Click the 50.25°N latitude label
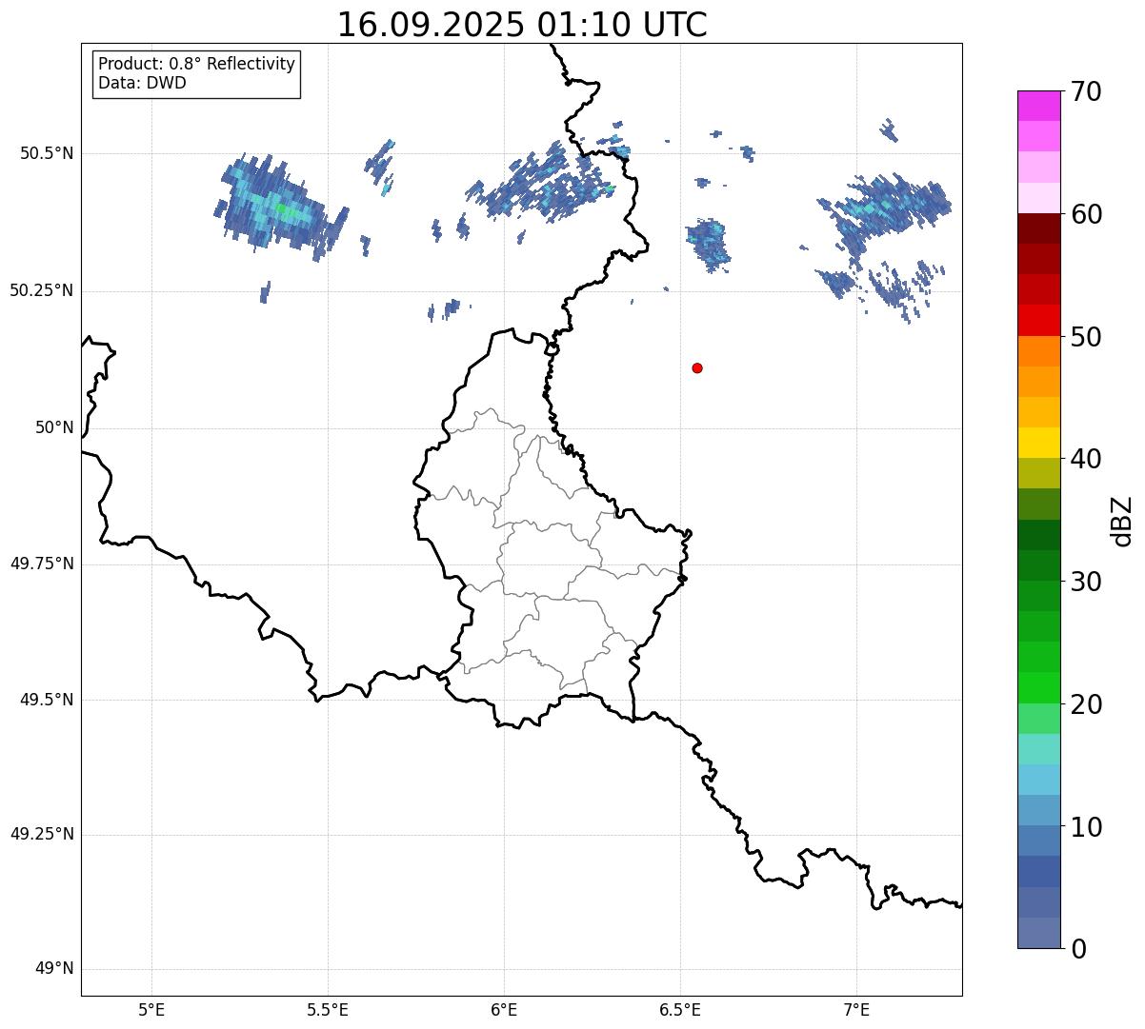Screen dimensions: 1145x1029 41,290
